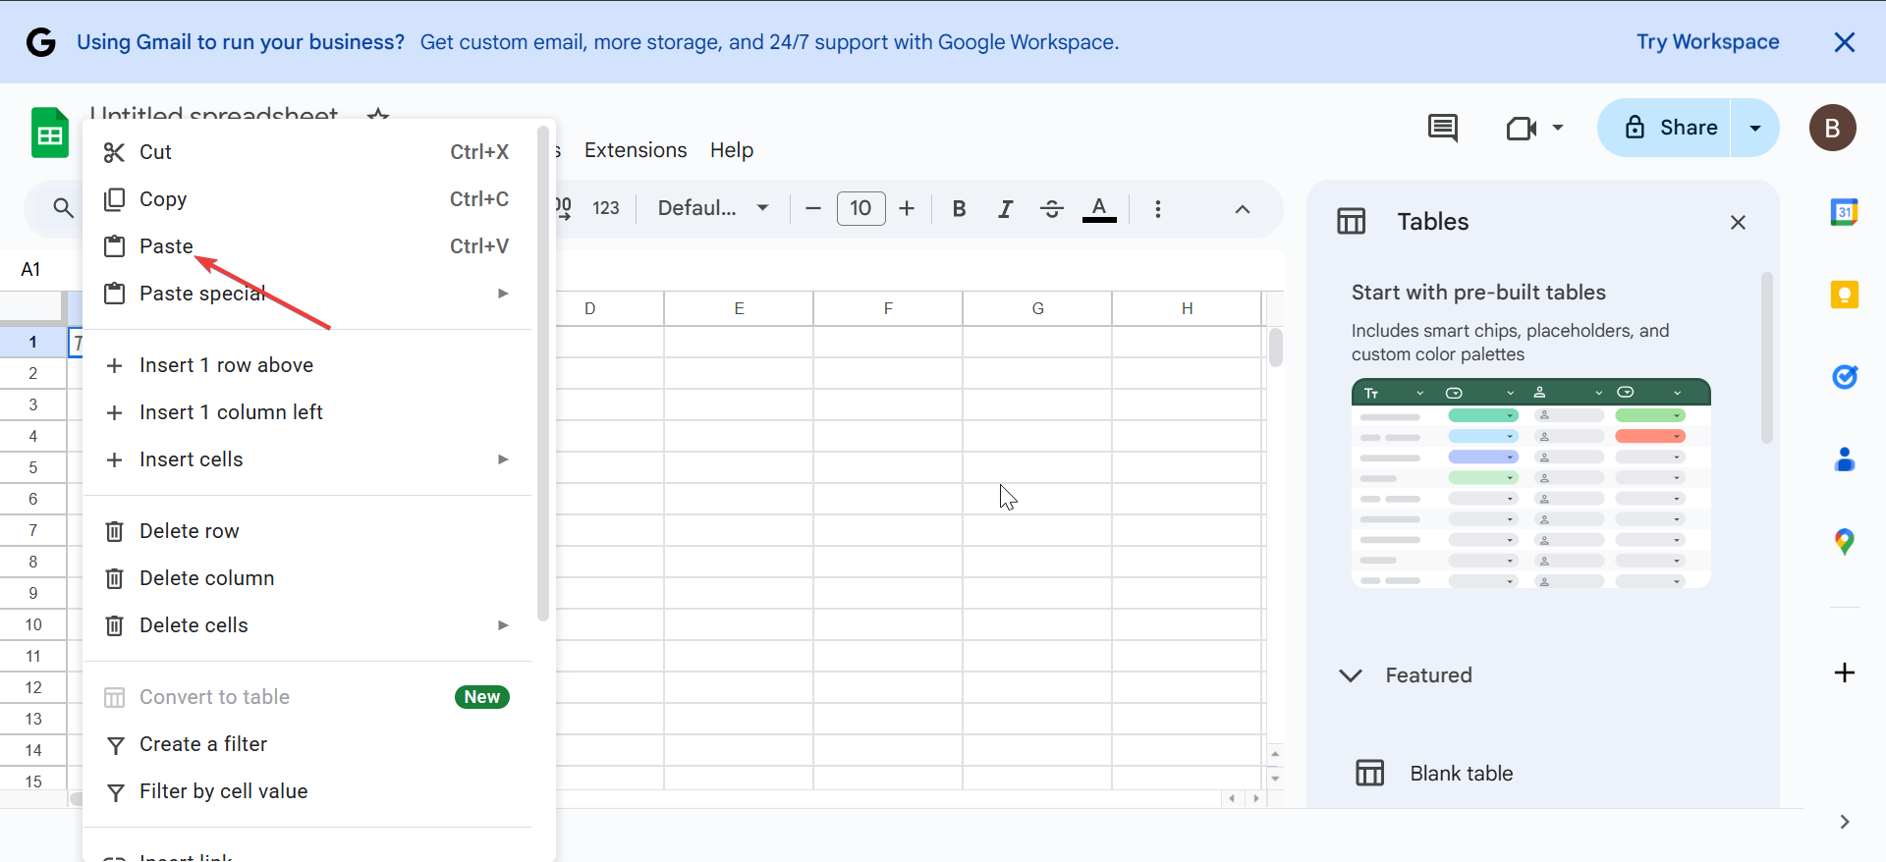Expand the Delete cells submenu
The image size is (1886, 862).
point(307,625)
